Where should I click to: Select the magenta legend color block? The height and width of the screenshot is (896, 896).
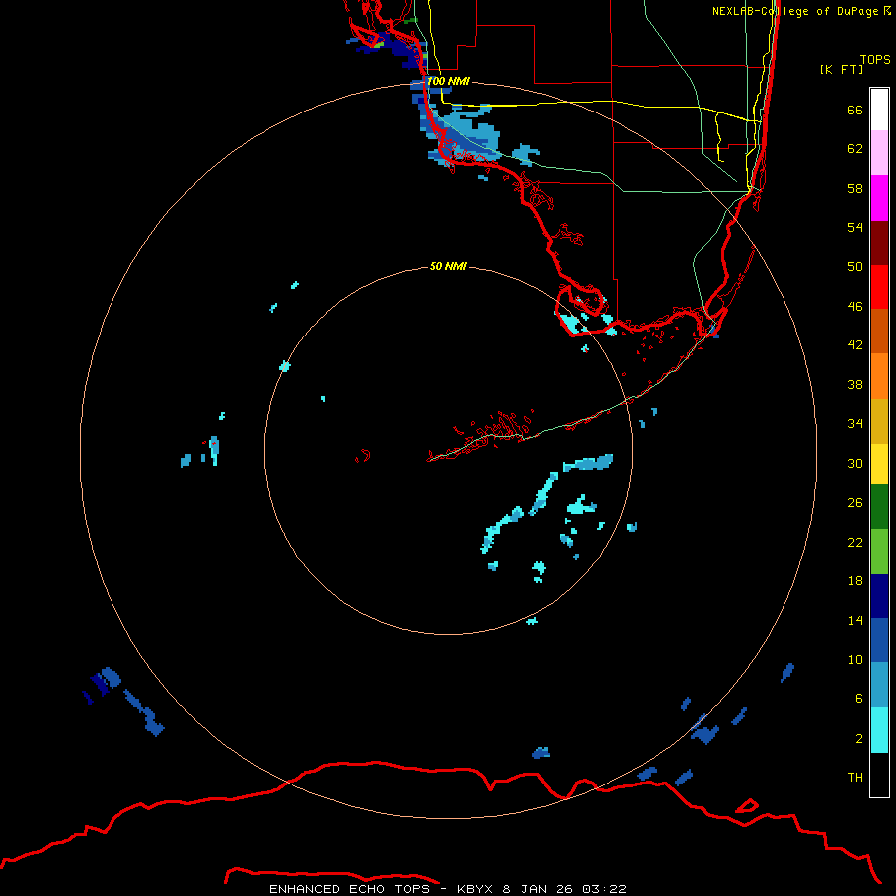tap(879, 198)
